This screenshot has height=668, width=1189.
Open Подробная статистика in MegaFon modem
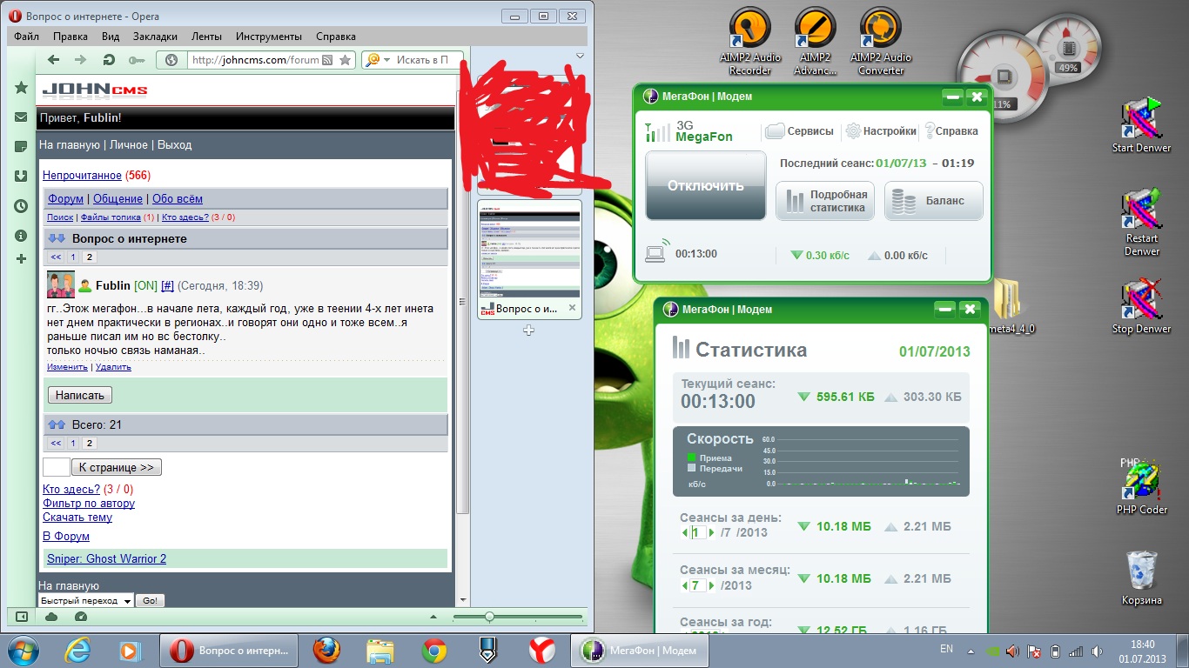click(825, 201)
